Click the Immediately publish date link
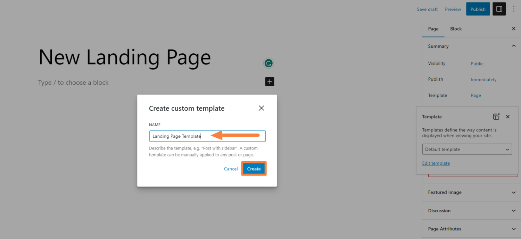This screenshot has height=239, width=521. (483, 79)
